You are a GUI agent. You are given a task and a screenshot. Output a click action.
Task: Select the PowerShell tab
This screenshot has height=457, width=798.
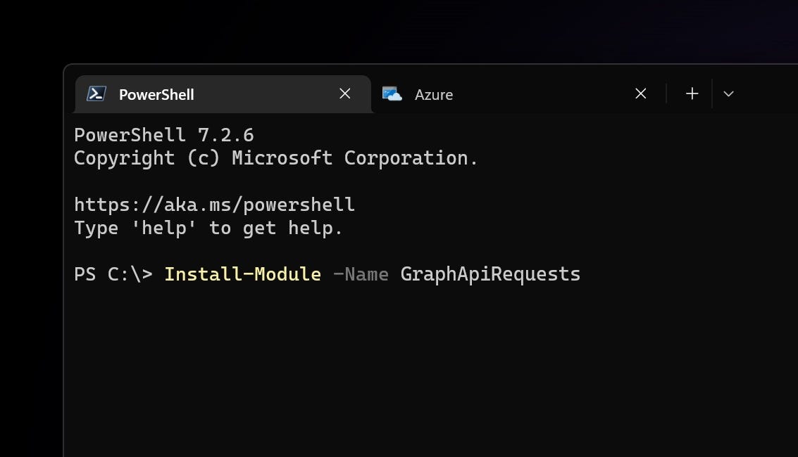click(x=158, y=94)
